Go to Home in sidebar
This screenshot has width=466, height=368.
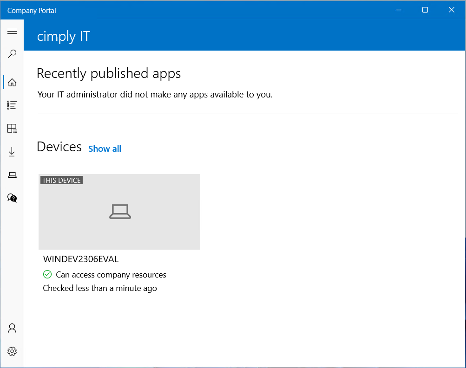pyautogui.click(x=12, y=82)
